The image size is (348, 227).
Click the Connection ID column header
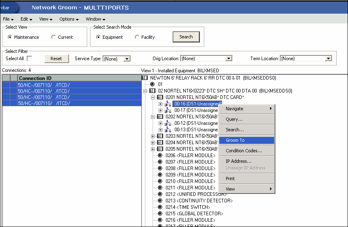(80, 78)
